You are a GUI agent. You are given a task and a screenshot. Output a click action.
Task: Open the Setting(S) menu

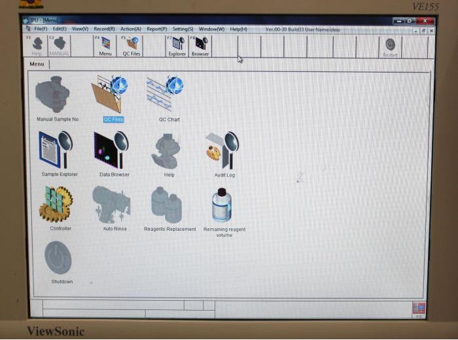[183, 29]
